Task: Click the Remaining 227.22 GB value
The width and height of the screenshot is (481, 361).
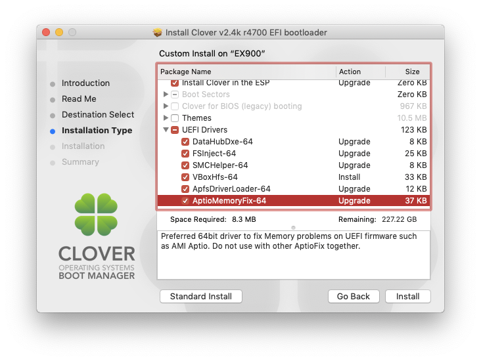Action: 399,219
